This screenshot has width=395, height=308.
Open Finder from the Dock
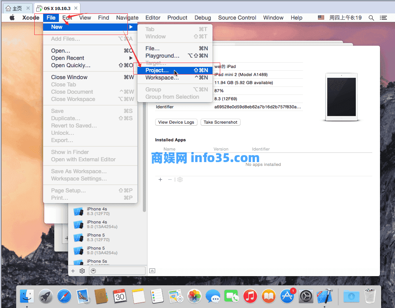[x=27, y=296]
